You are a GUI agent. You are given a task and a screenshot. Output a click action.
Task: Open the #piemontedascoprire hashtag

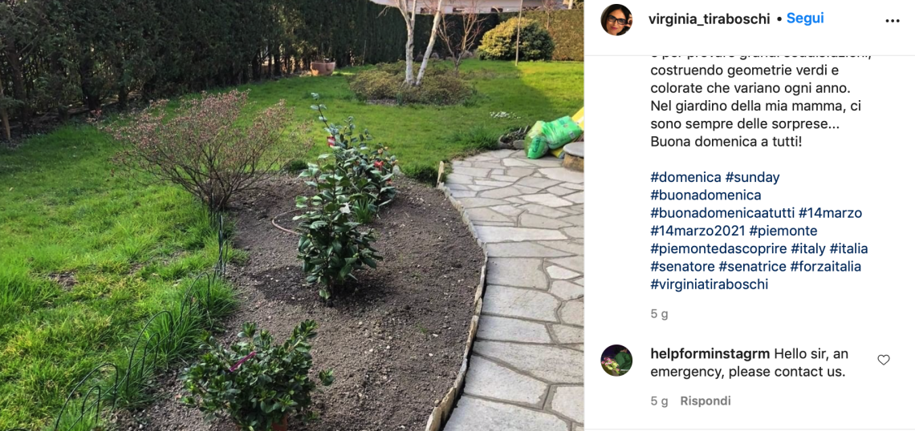click(718, 248)
